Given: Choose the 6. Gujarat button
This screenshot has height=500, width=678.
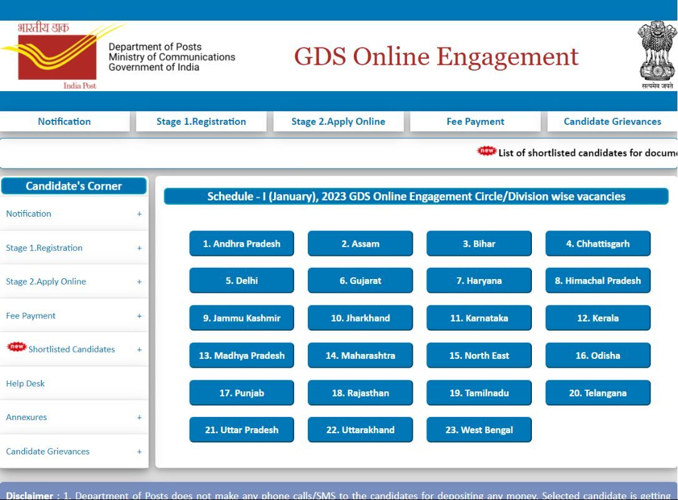Looking at the screenshot, I should 360,281.
